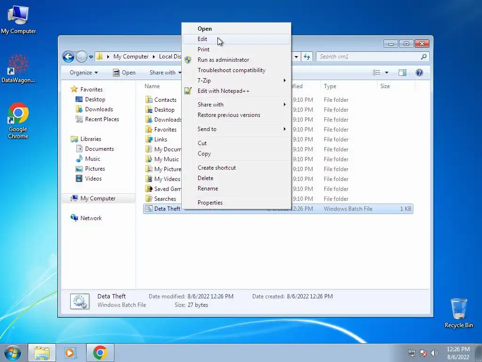Click the Open toolbar button

[124, 73]
